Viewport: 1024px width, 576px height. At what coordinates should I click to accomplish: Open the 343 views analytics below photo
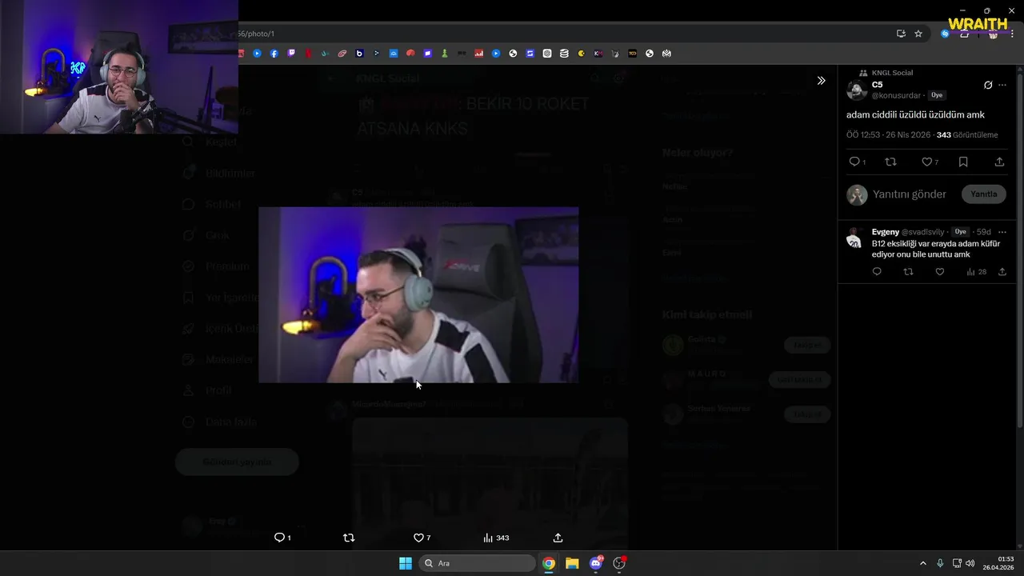pos(496,538)
